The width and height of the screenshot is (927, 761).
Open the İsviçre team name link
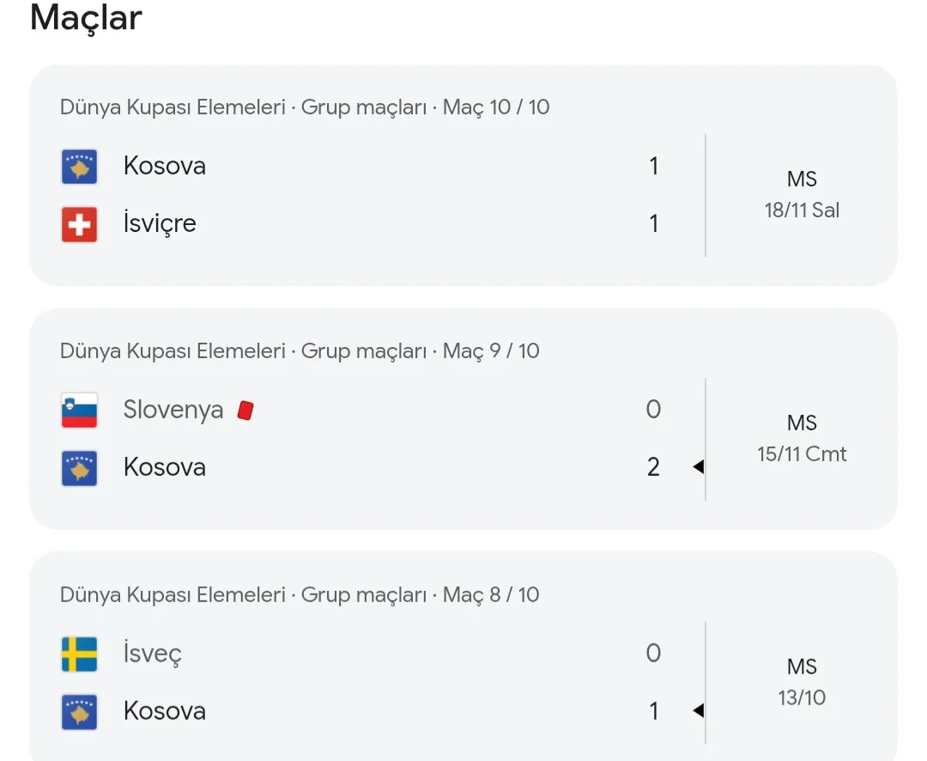coord(160,224)
